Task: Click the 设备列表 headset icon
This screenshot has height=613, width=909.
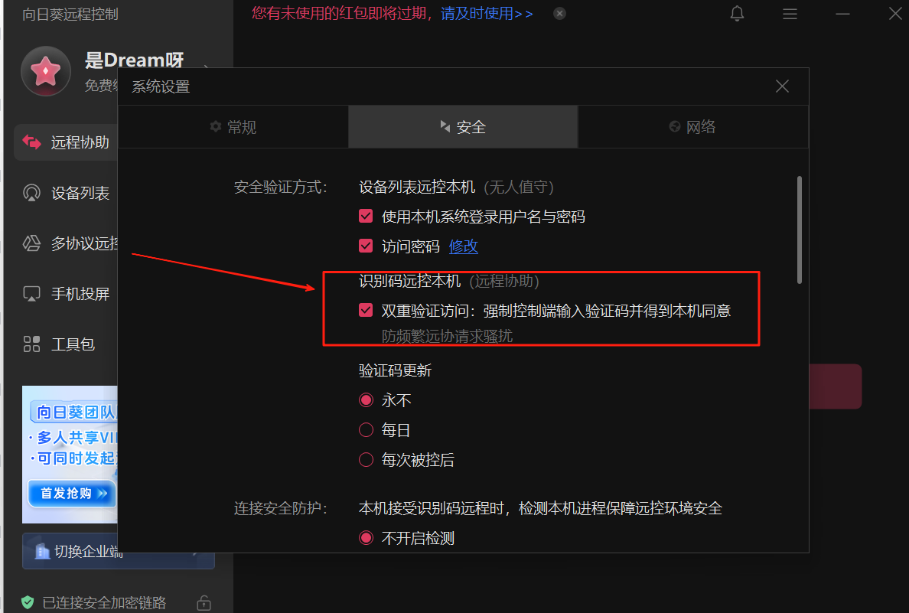Action: pyautogui.click(x=31, y=193)
